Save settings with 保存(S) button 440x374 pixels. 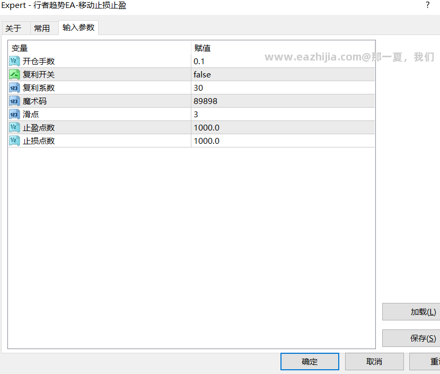tap(411, 338)
